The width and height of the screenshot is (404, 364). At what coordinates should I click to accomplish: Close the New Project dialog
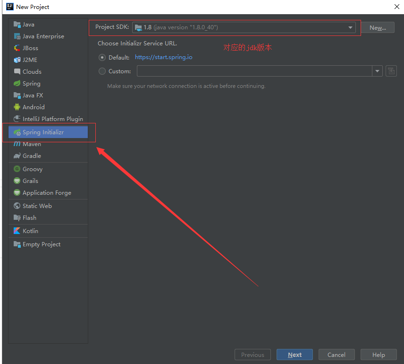click(396, 7)
